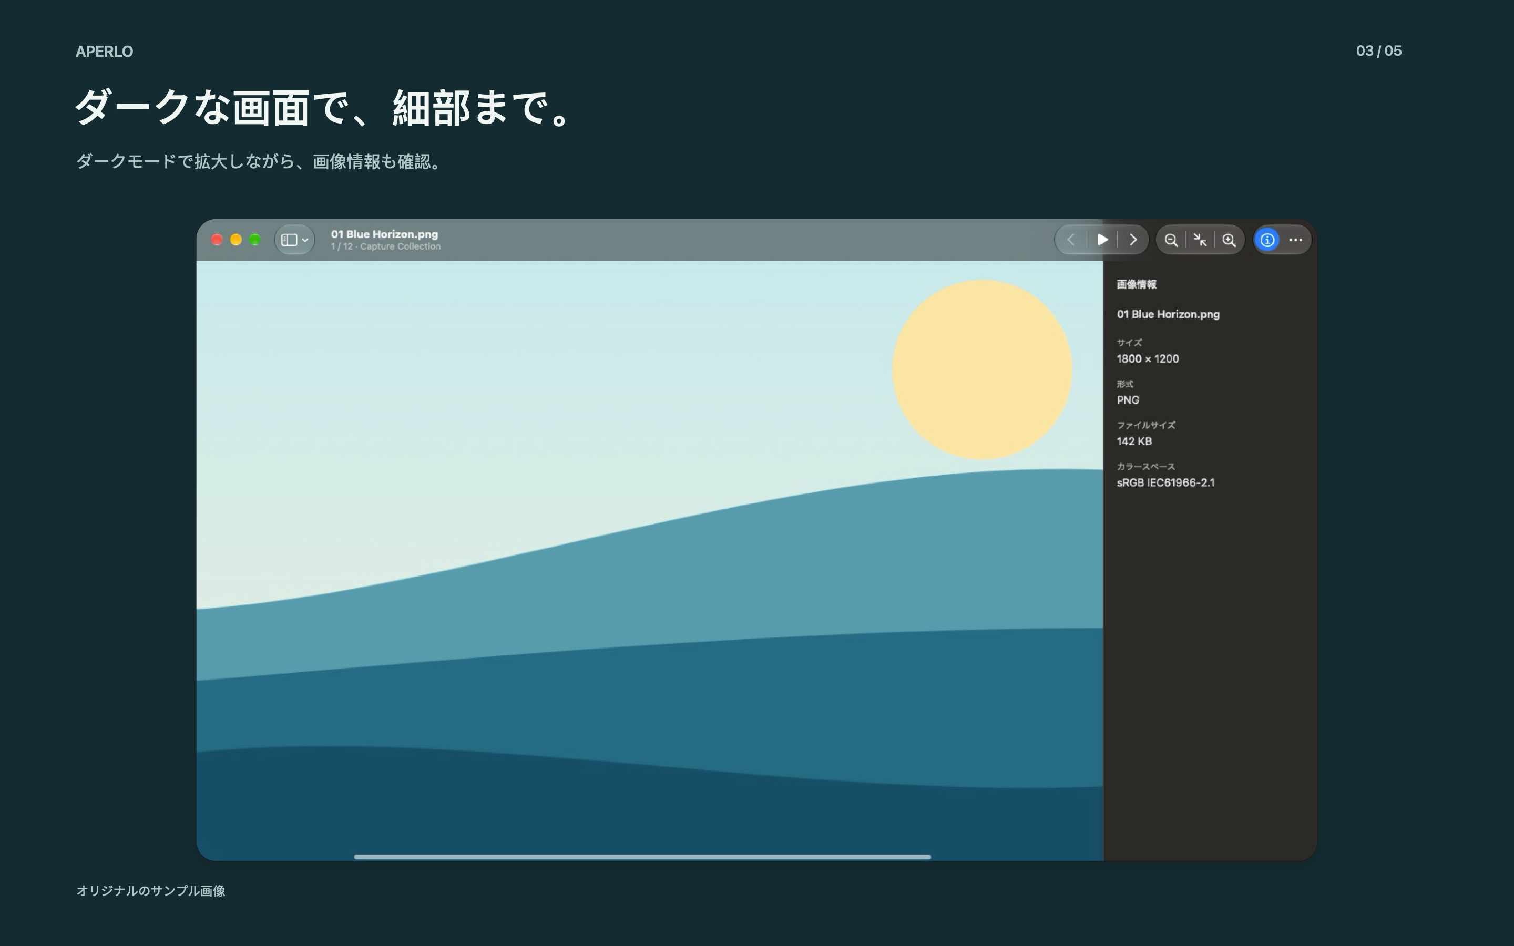Click the カラースペース label
The image size is (1514, 946).
[1146, 467]
